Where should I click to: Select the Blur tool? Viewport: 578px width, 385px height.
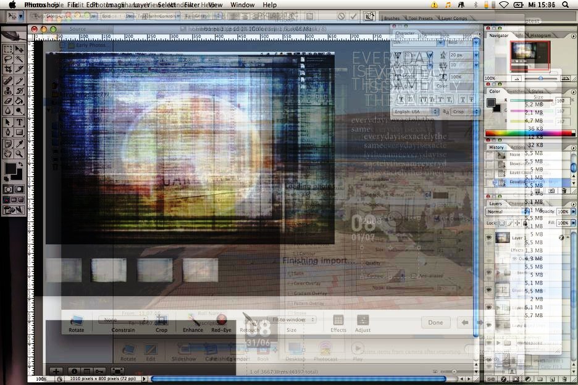pyautogui.click(x=8, y=110)
